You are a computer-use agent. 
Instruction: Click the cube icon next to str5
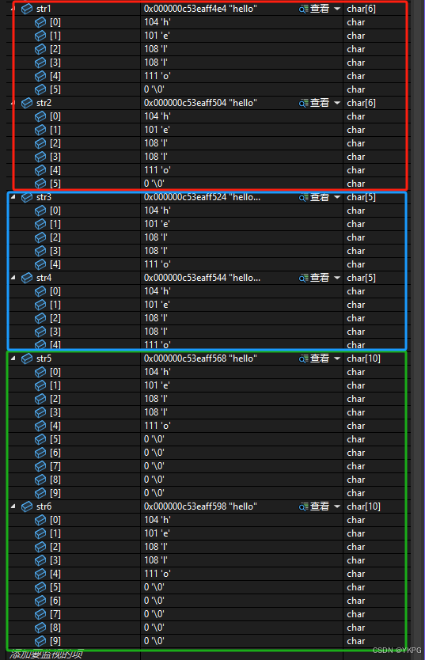click(x=26, y=358)
